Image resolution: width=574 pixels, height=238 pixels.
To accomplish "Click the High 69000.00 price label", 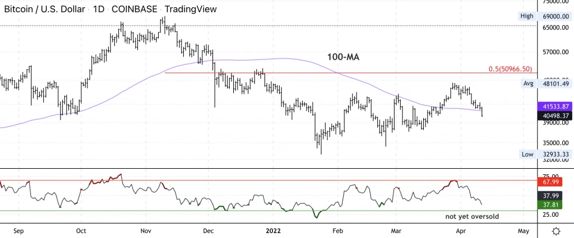I will tap(545, 16).
